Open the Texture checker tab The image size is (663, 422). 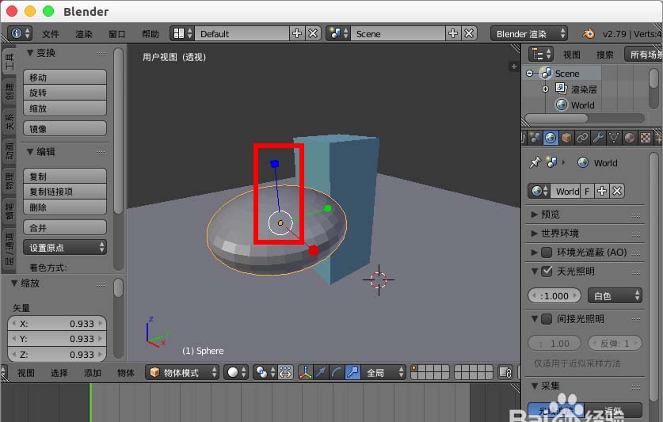coord(646,138)
